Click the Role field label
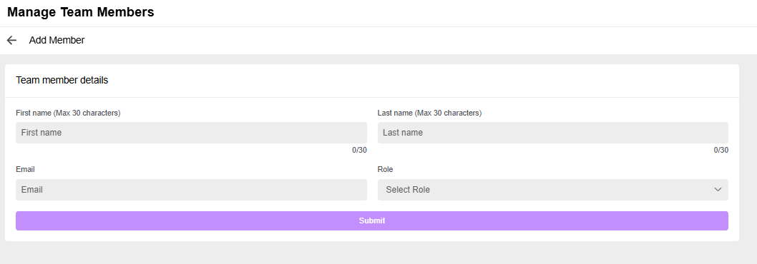 click(385, 170)
